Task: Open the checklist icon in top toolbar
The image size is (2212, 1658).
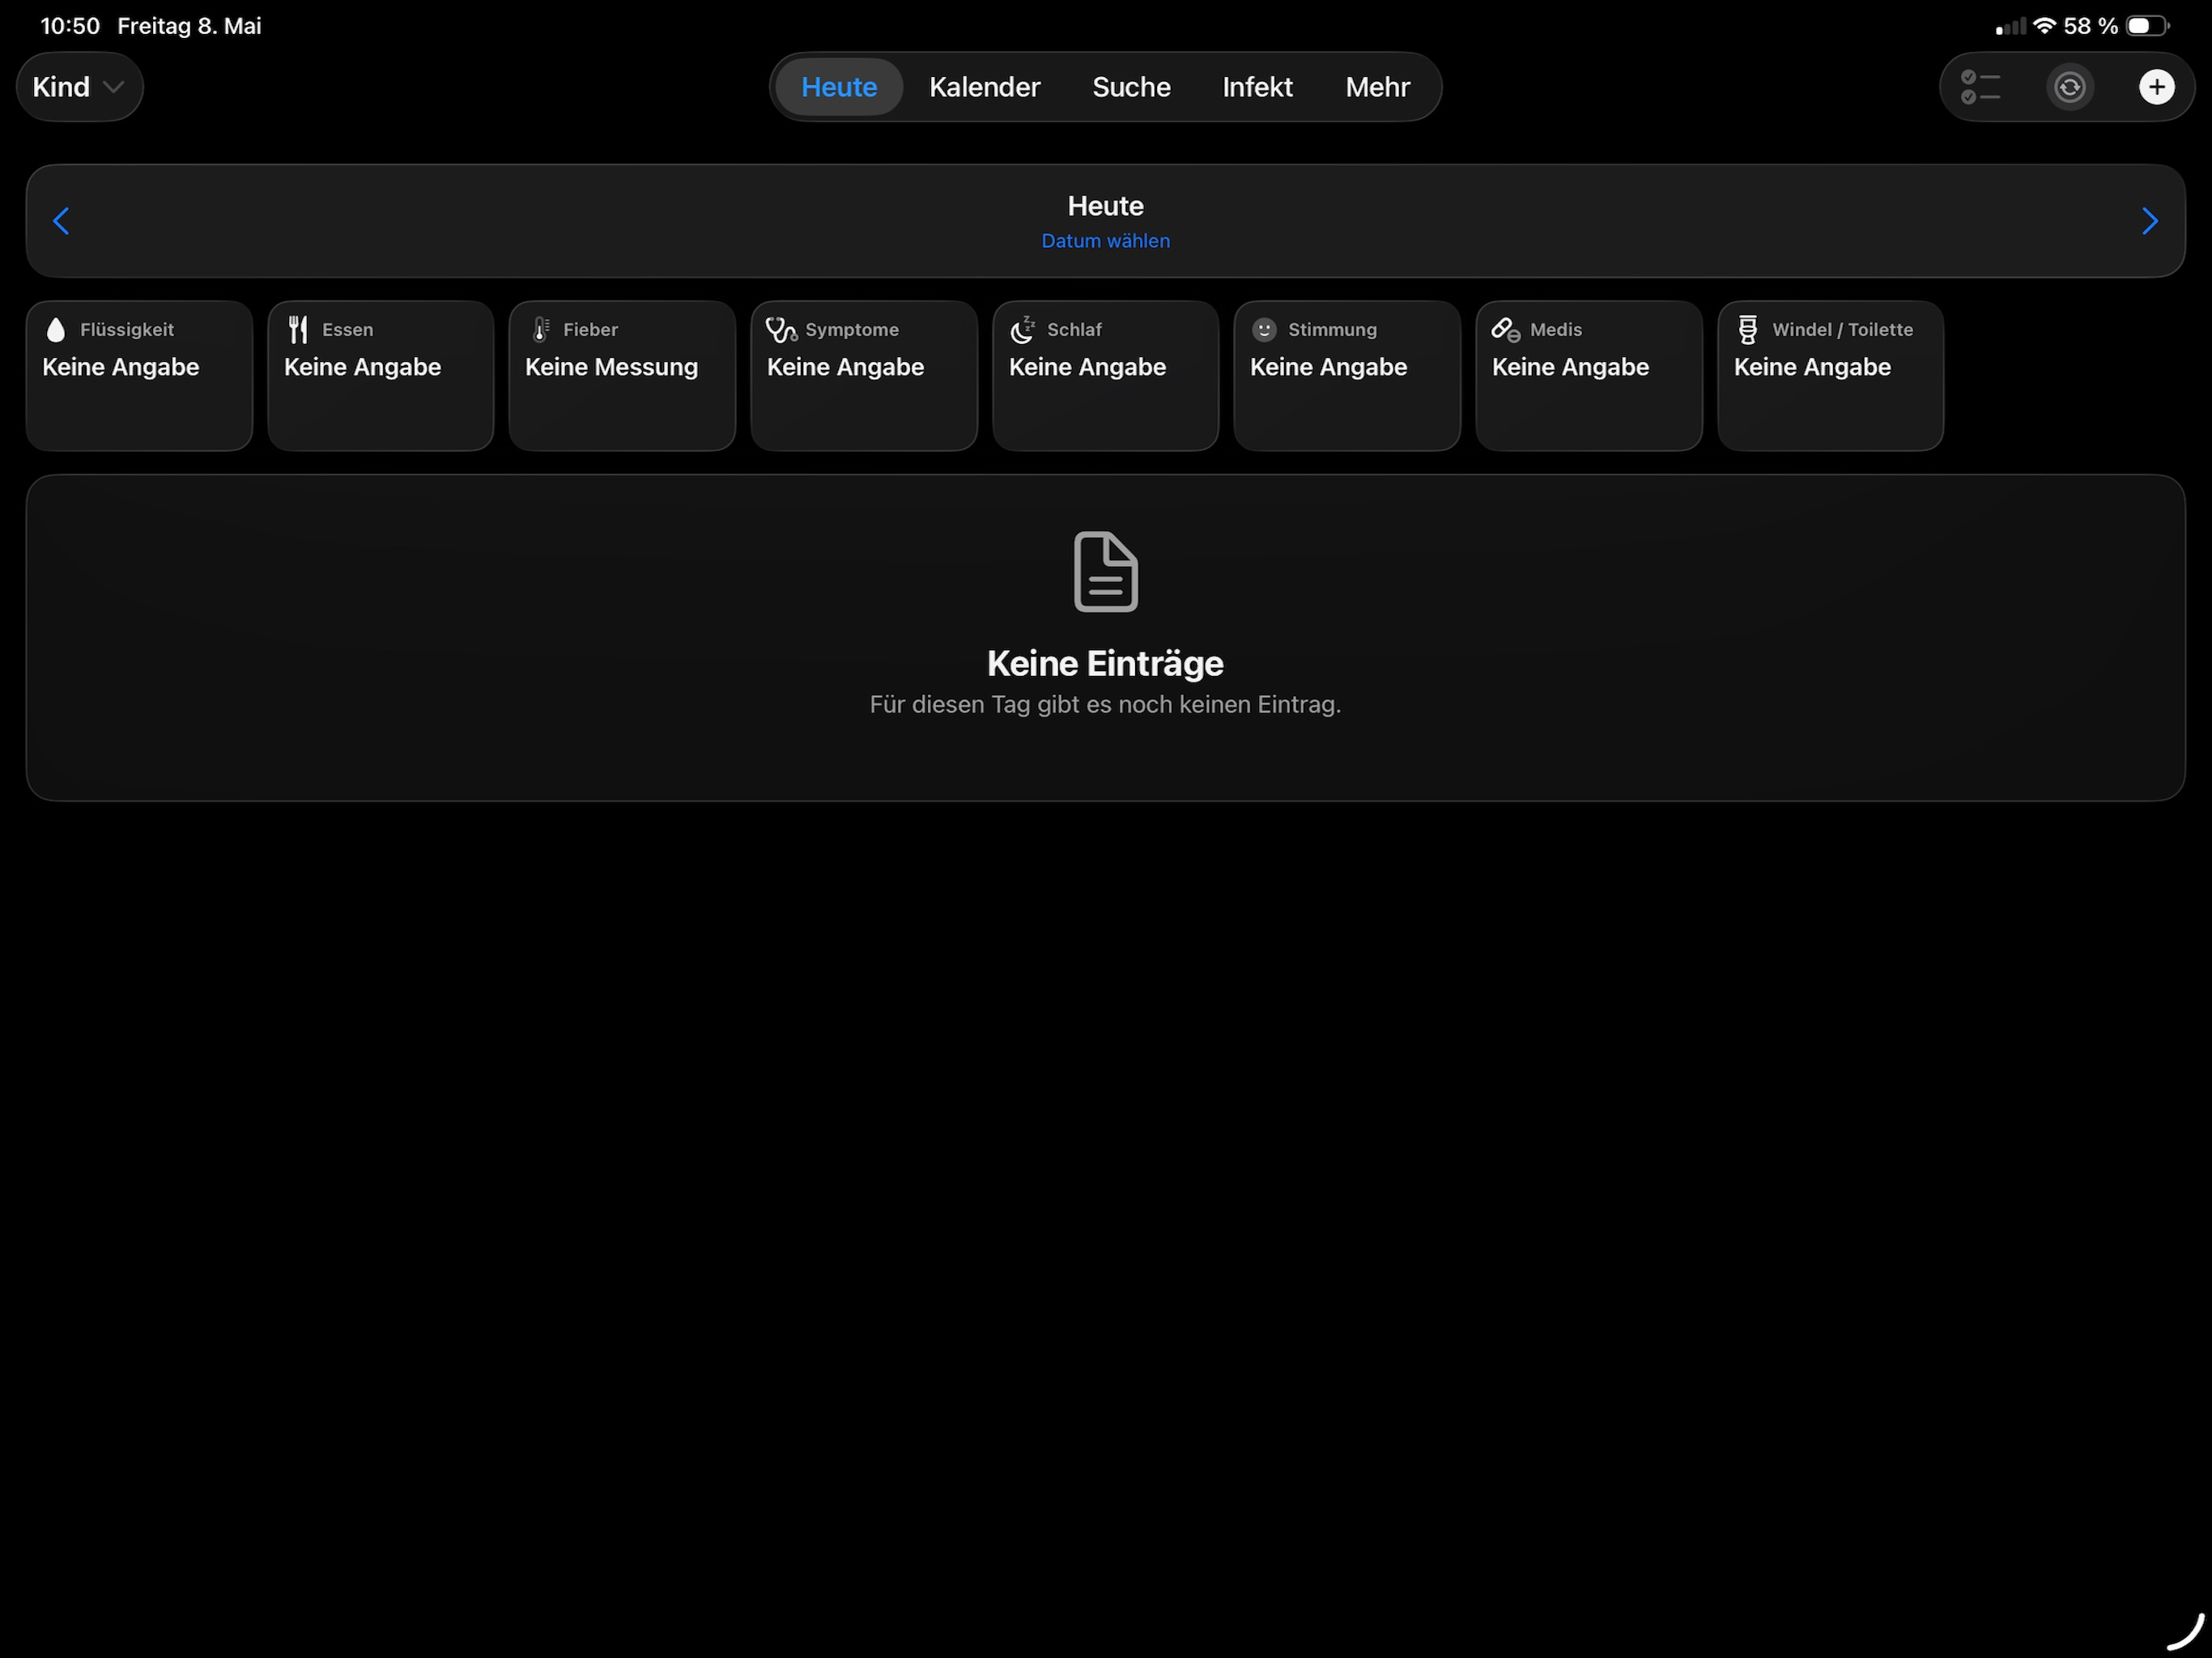Action: click(1981, 87)
